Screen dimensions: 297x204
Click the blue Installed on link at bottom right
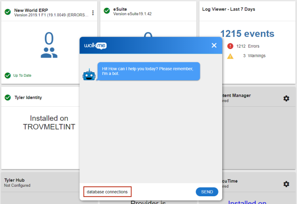tap(247, 202)
